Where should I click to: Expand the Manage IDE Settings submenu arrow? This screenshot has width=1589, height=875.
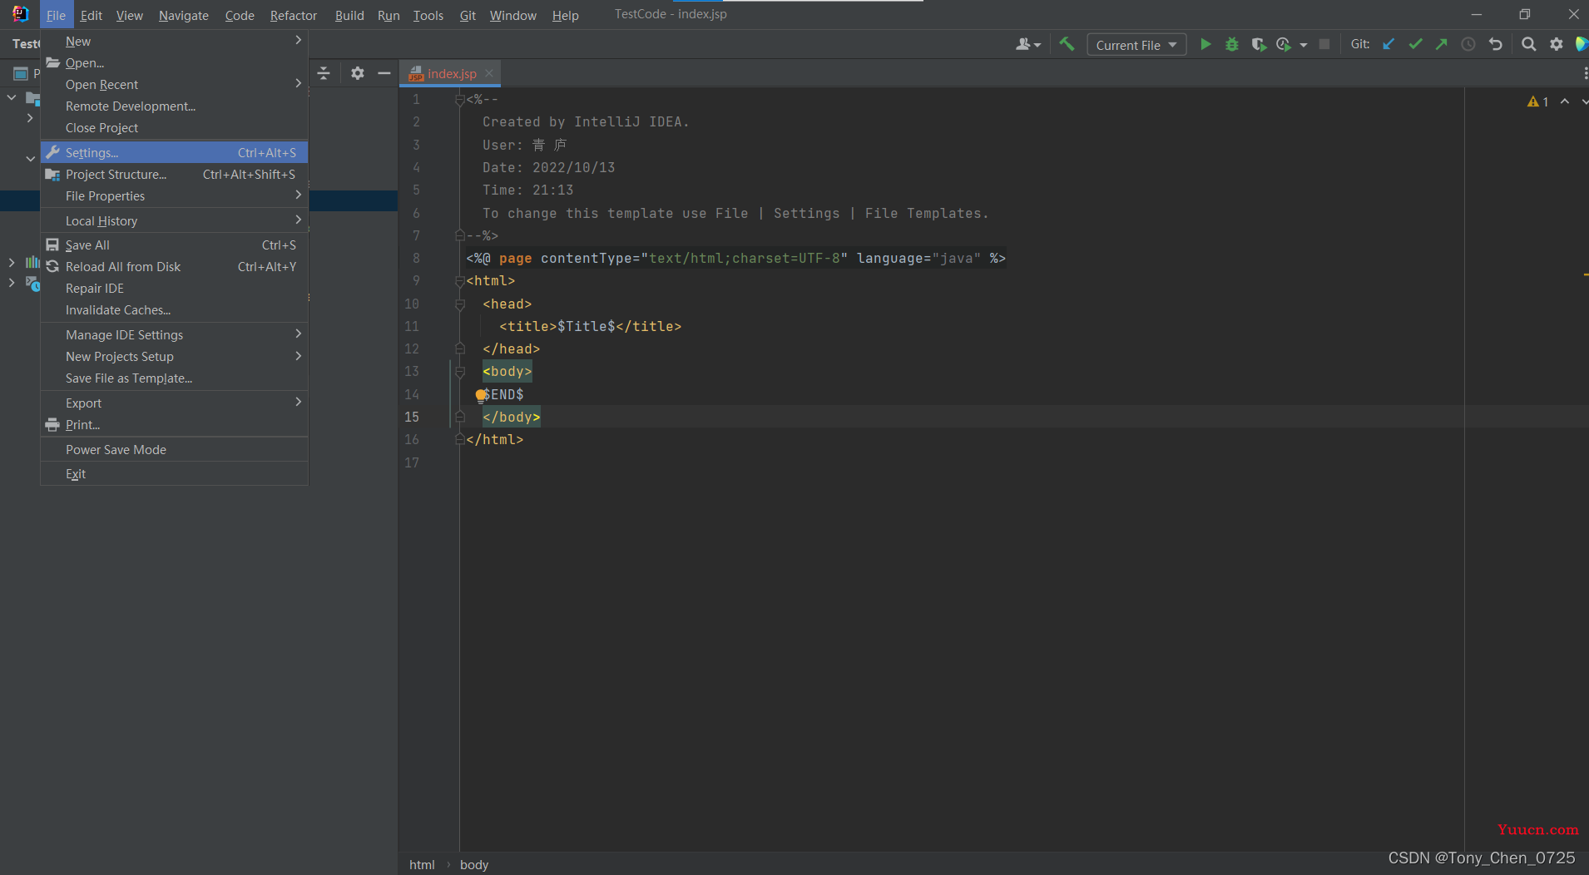298,334
